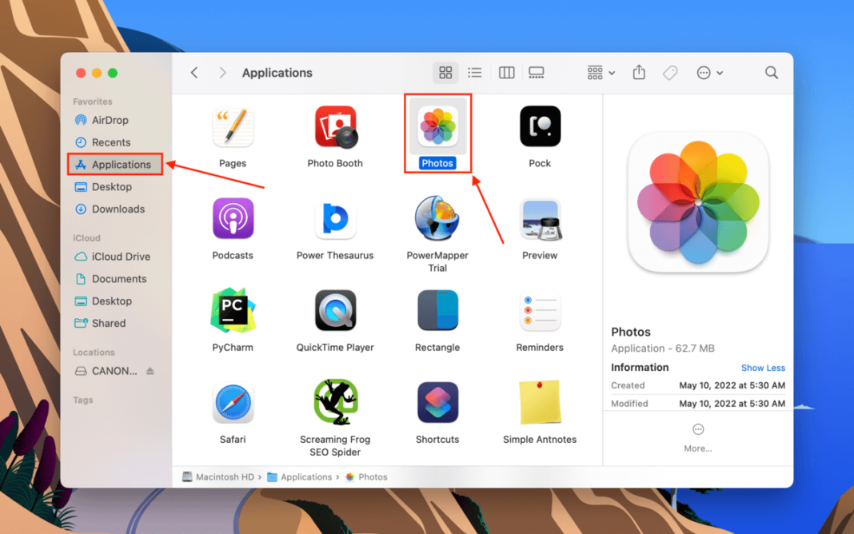Open Safari from the Applications grid
Screen dimensions: 854x534
(233, 403)
